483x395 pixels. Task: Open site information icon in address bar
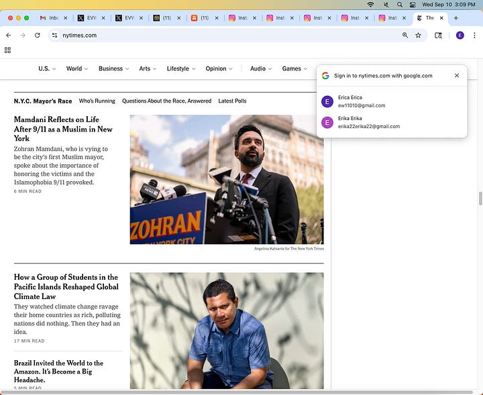(54, 36)
